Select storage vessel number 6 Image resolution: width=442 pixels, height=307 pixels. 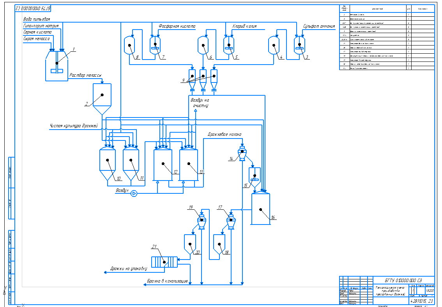pyautogui.click(x=203, y=44)
